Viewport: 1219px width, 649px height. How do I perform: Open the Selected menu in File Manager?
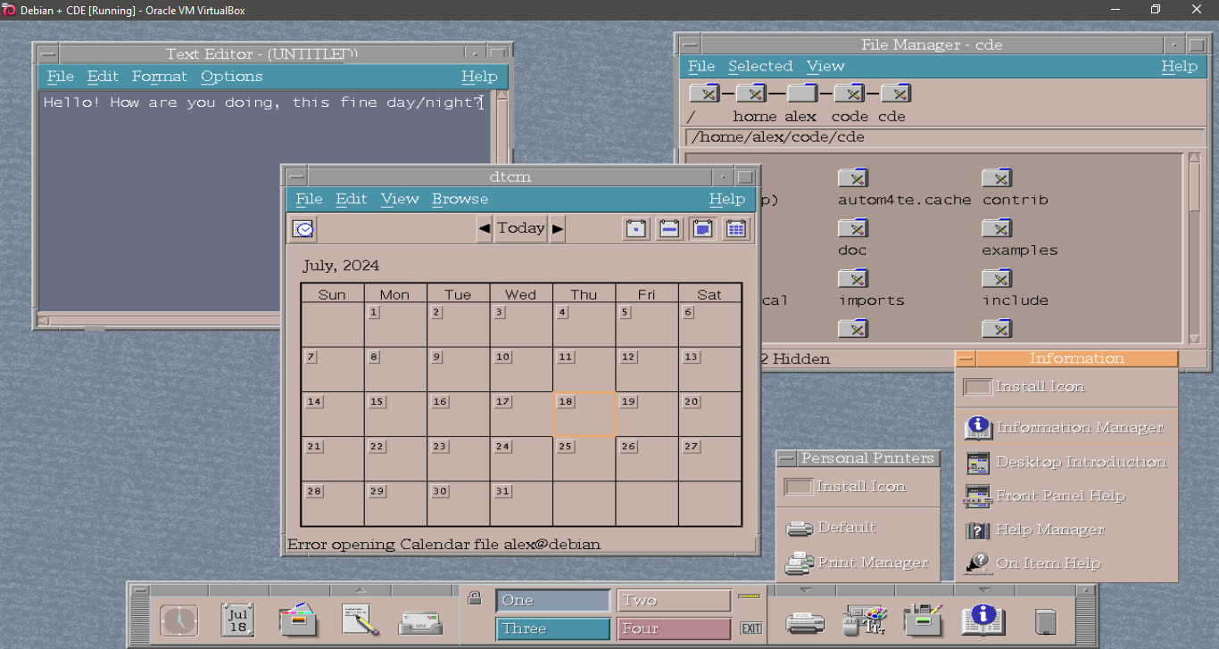coord(759,66)
